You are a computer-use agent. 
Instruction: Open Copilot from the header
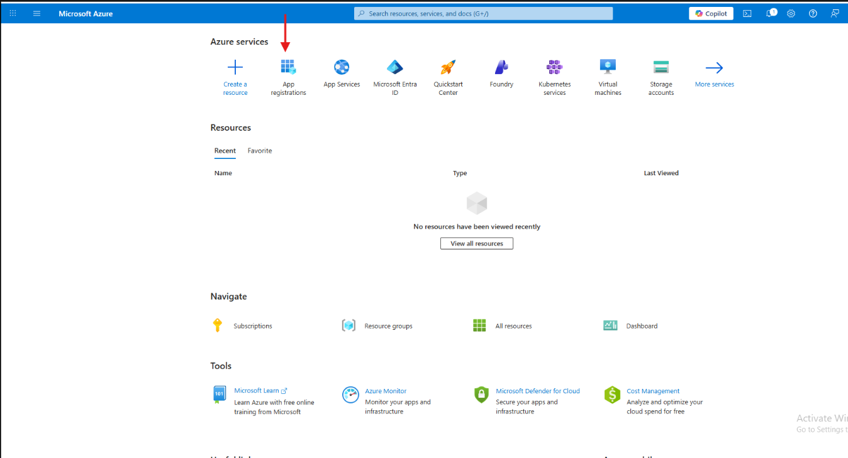coord(711,13)
